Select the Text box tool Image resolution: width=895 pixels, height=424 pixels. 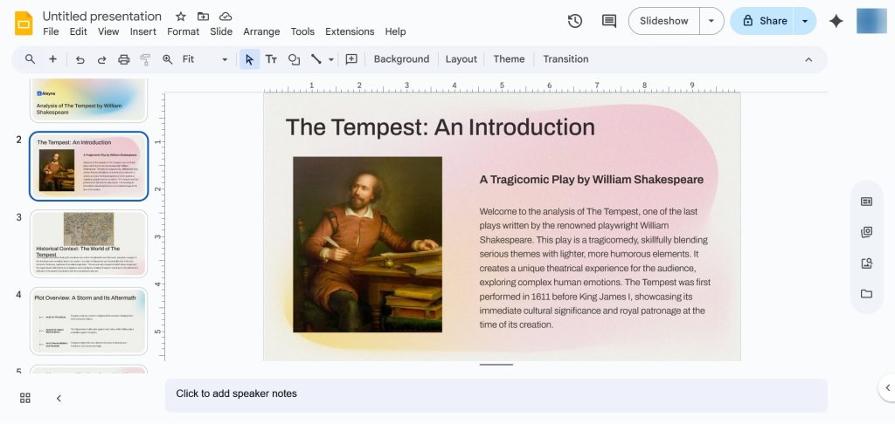(x=271, y=59)
